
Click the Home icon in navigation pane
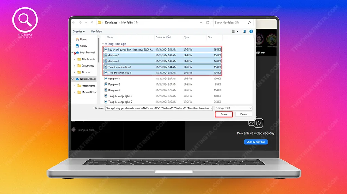(x=77, y=39)
